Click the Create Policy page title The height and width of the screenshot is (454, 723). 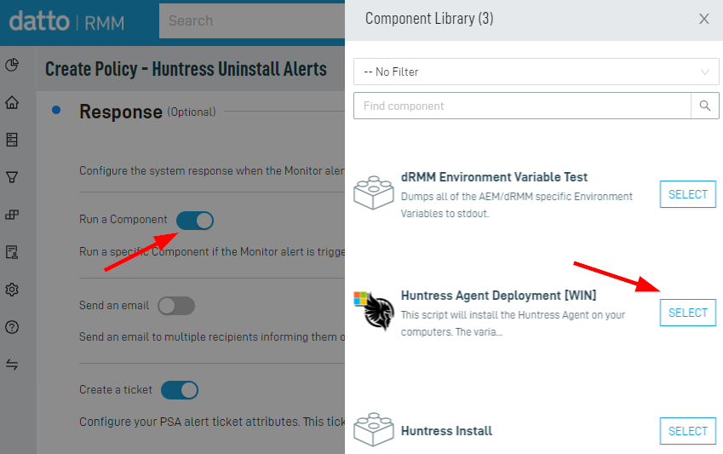pos(186,69)
